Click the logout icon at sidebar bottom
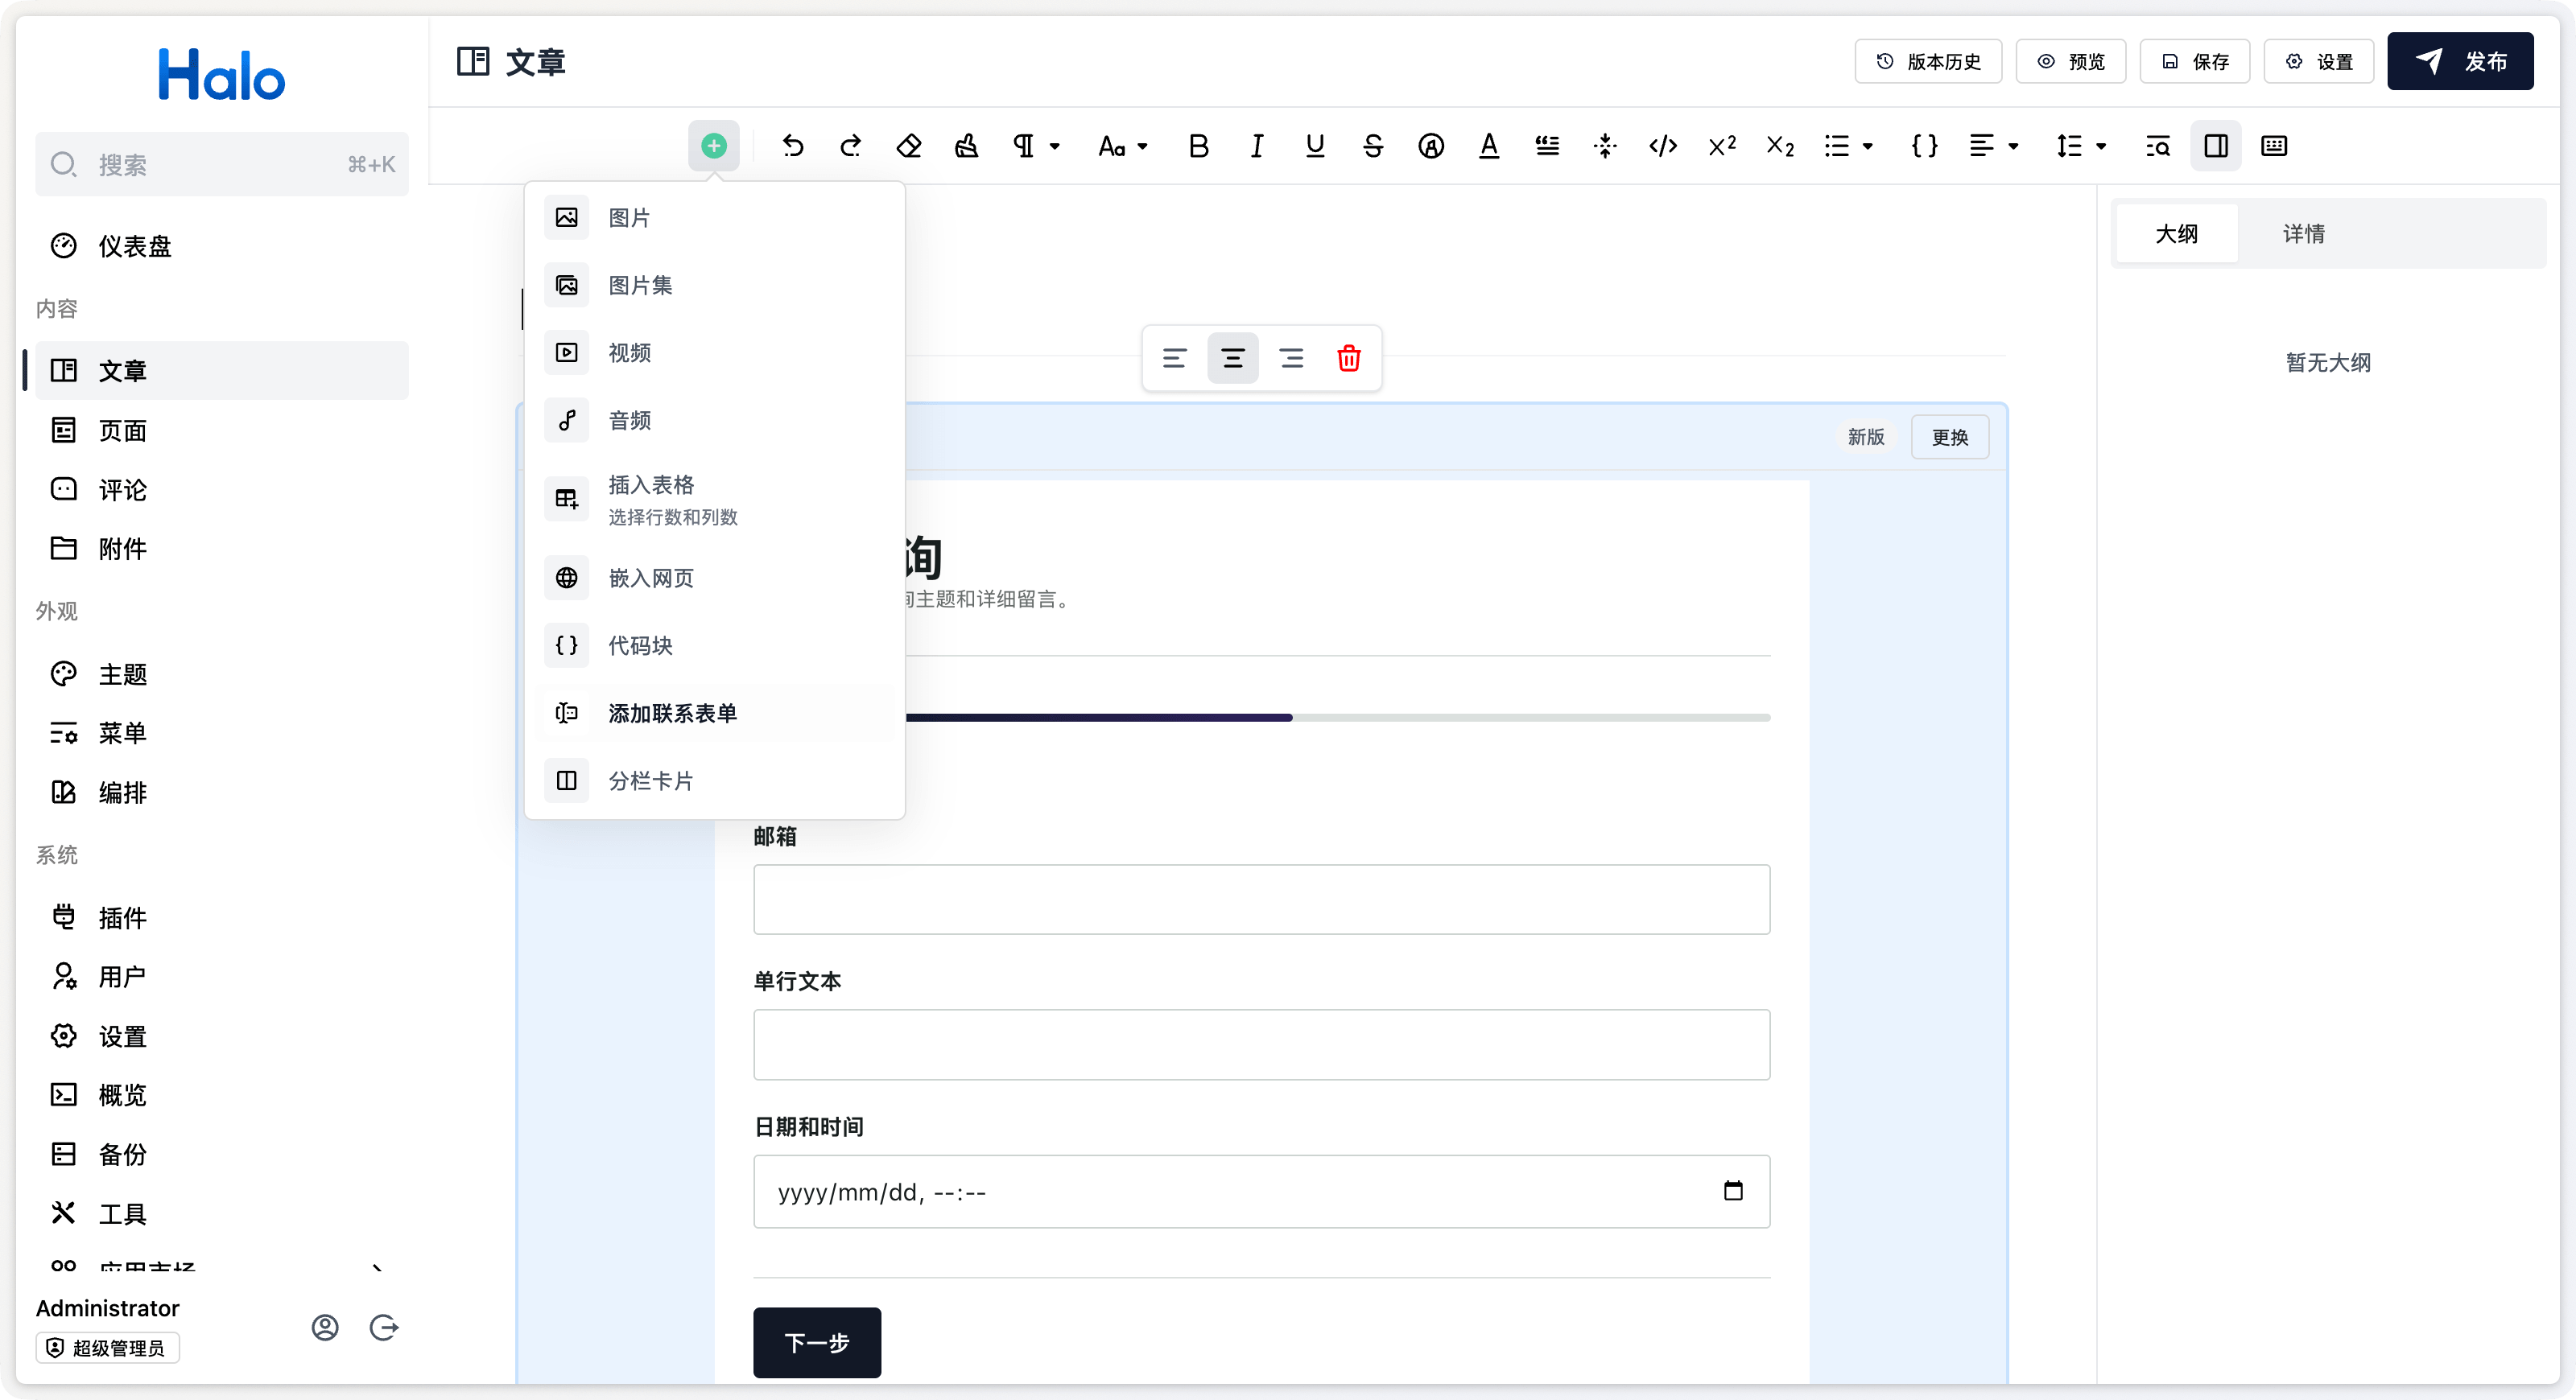Screen dimensions: 2576x1400 point(384,1327)
